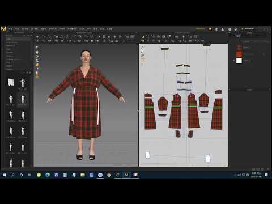Viewport: 272px width, 204px height.
Task: Select the highlighted avatar thumbnail in the library
Action: pyautogui.click(x=23, y=99)
